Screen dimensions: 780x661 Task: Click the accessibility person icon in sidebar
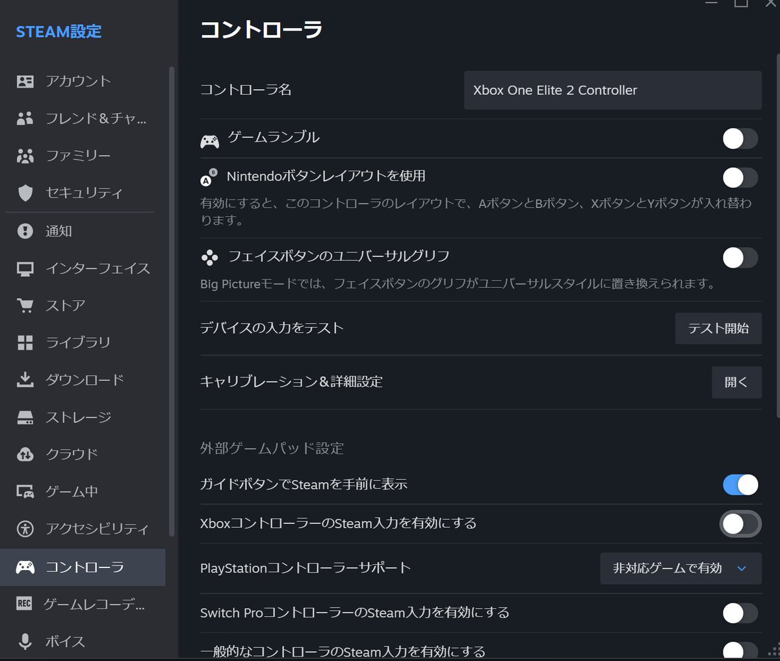[25, 529]
